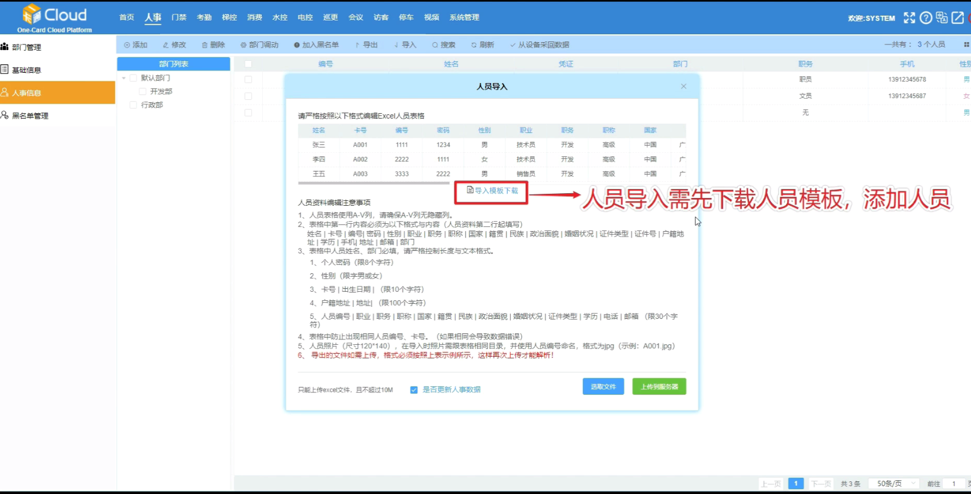Viewport: 971px width, 494px height.
Task: Uncheck 是否更新人事数据 checkbox
Action: pos(414,390)
